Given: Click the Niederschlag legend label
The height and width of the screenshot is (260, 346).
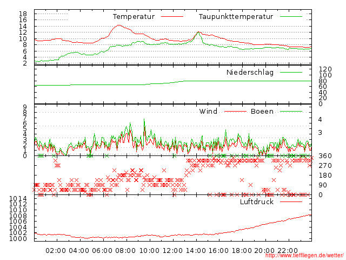Looking at the screenshot, I should point(250,72).
